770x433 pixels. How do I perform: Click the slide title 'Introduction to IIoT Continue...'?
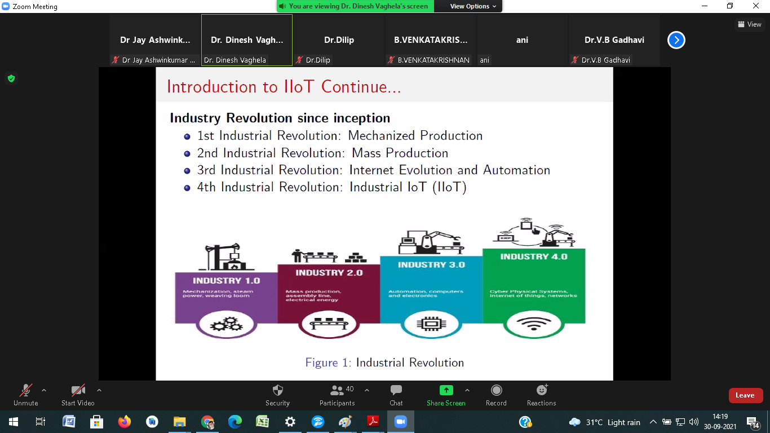click(284, 87)
